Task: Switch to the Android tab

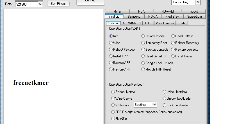Action: pyautogui.click(x=114, y=17)
